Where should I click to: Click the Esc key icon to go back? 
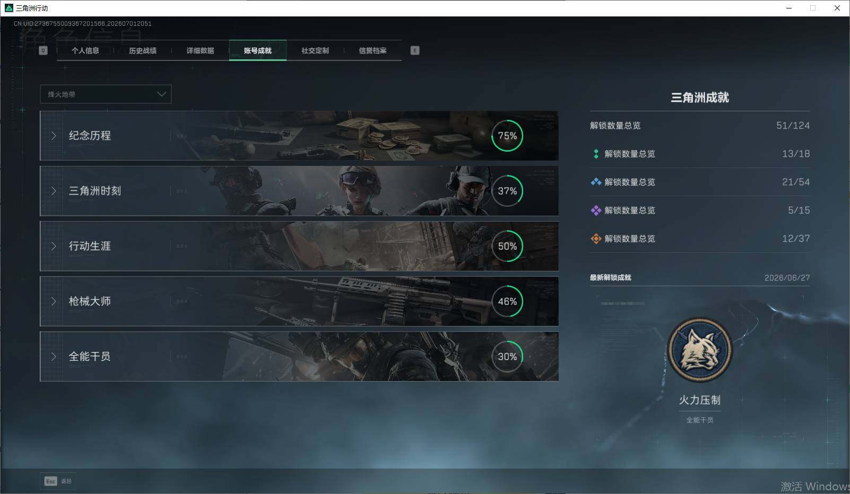point(50,481)
